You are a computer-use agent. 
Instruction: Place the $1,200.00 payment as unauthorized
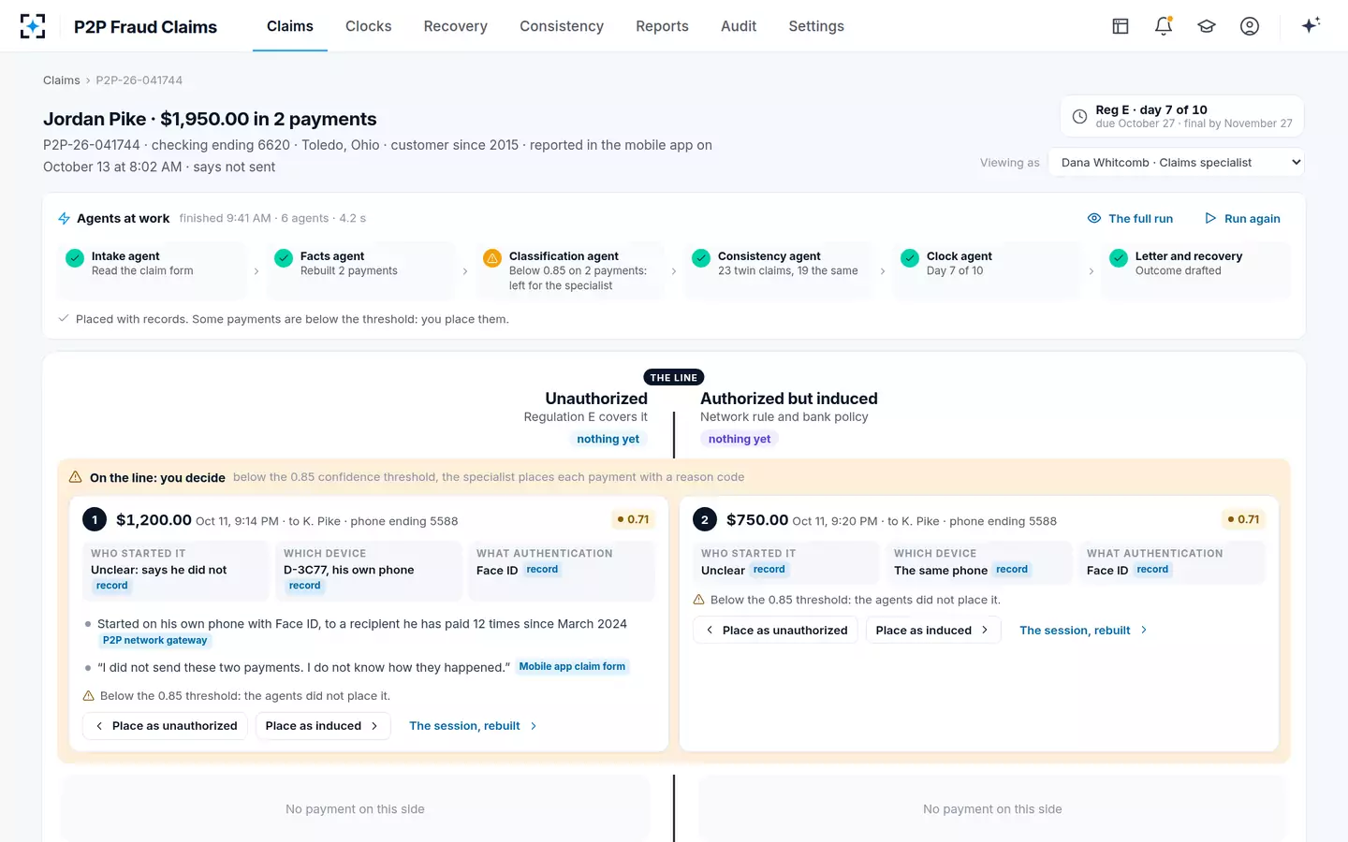[165, 726]
